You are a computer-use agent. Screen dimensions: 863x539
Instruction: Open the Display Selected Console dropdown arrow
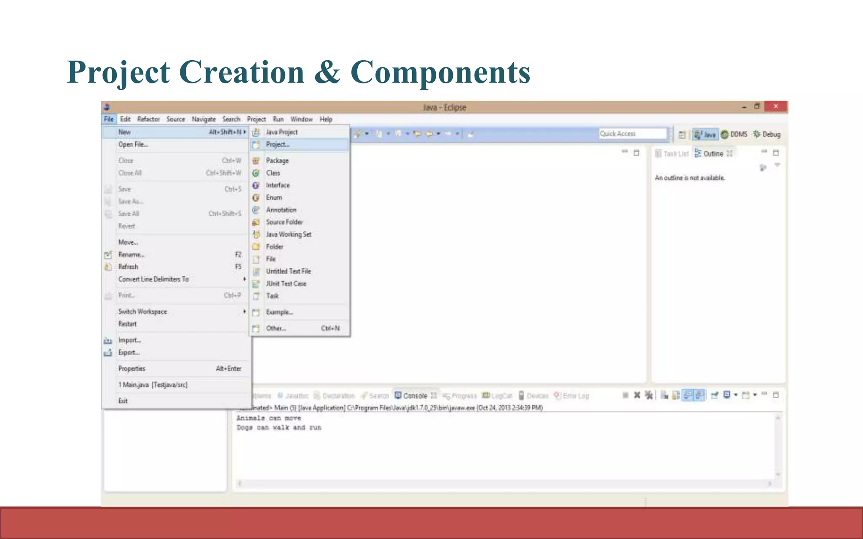pos(736,395)
